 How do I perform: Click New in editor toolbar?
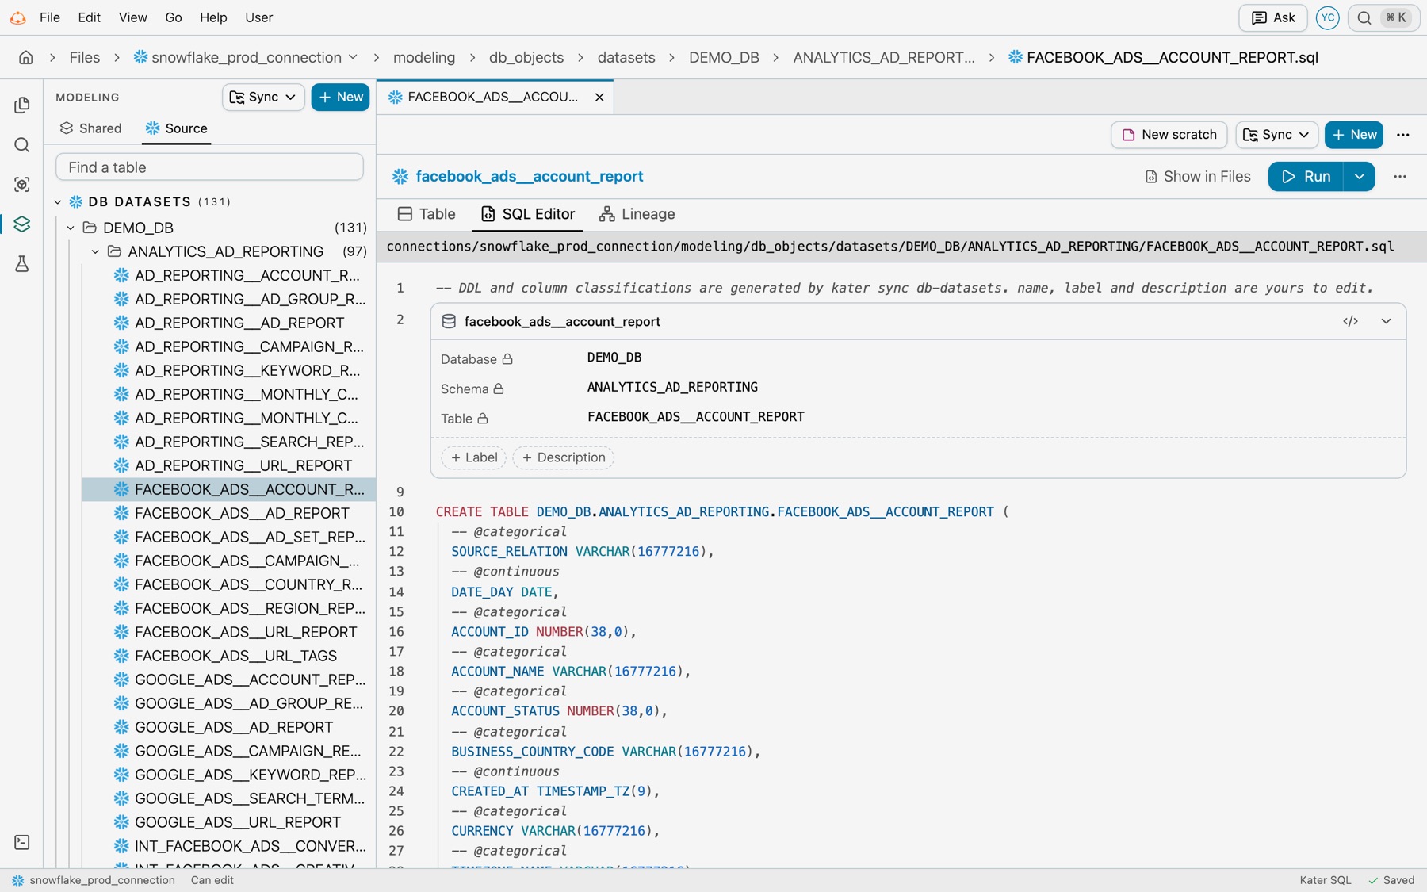coord(1353,135)
